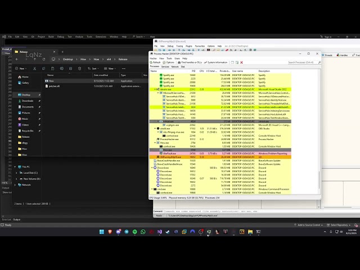
Task: Click Refresh in Process Hacker toolbar
Action: click(155, 62)
